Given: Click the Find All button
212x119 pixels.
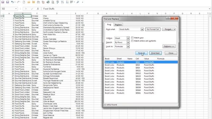Looking at the screenshot, I should point(141,53).
